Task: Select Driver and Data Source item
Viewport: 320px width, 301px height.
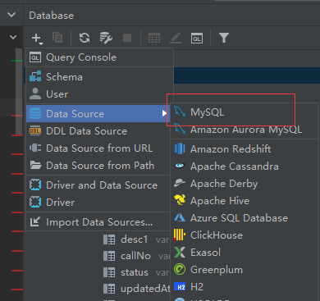Action: pos(98,185)
